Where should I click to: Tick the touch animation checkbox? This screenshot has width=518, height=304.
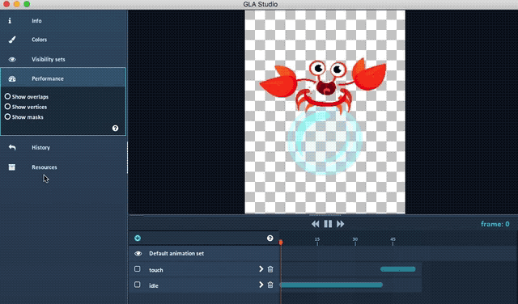point(137,269)
